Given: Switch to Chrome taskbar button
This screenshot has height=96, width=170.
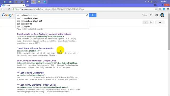Looking at the screenshot, I should 33,2.
